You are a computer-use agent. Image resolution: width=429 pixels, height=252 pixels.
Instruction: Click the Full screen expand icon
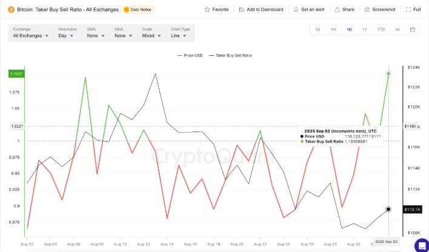coord(408,10)
